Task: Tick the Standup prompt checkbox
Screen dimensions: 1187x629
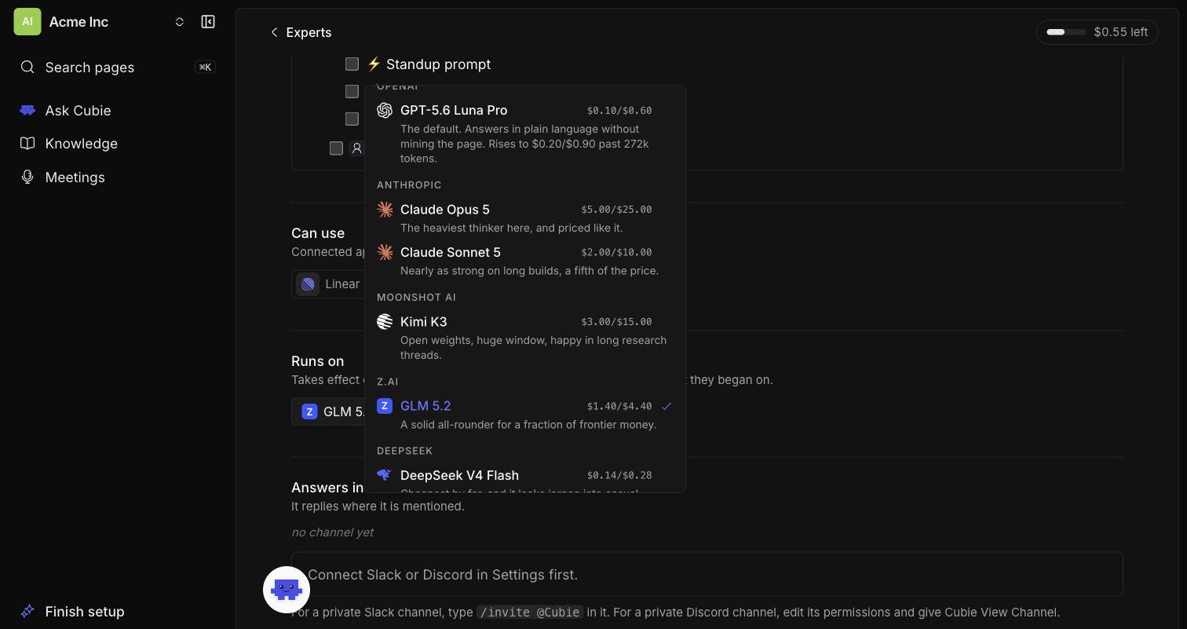Action: pos(352,64)
